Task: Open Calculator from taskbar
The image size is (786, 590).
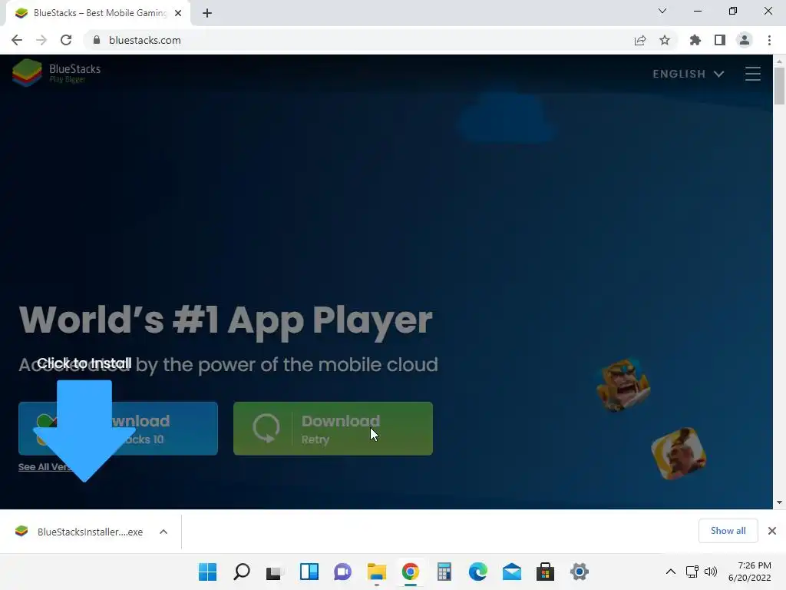Action: (444, 572)
